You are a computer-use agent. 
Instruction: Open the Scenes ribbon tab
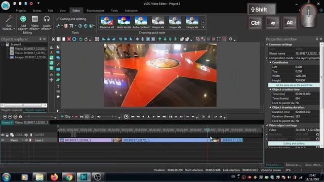click(x=37, y=11)
